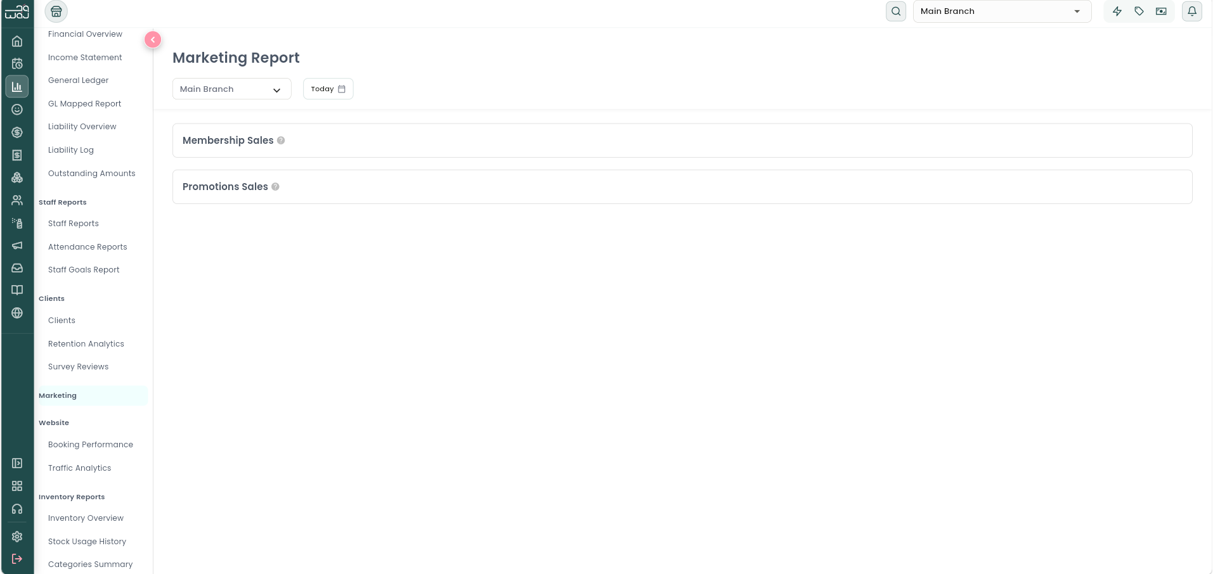
Task: Open the inbox tray icon in sidebar
Action: click(x=17, y=268)
